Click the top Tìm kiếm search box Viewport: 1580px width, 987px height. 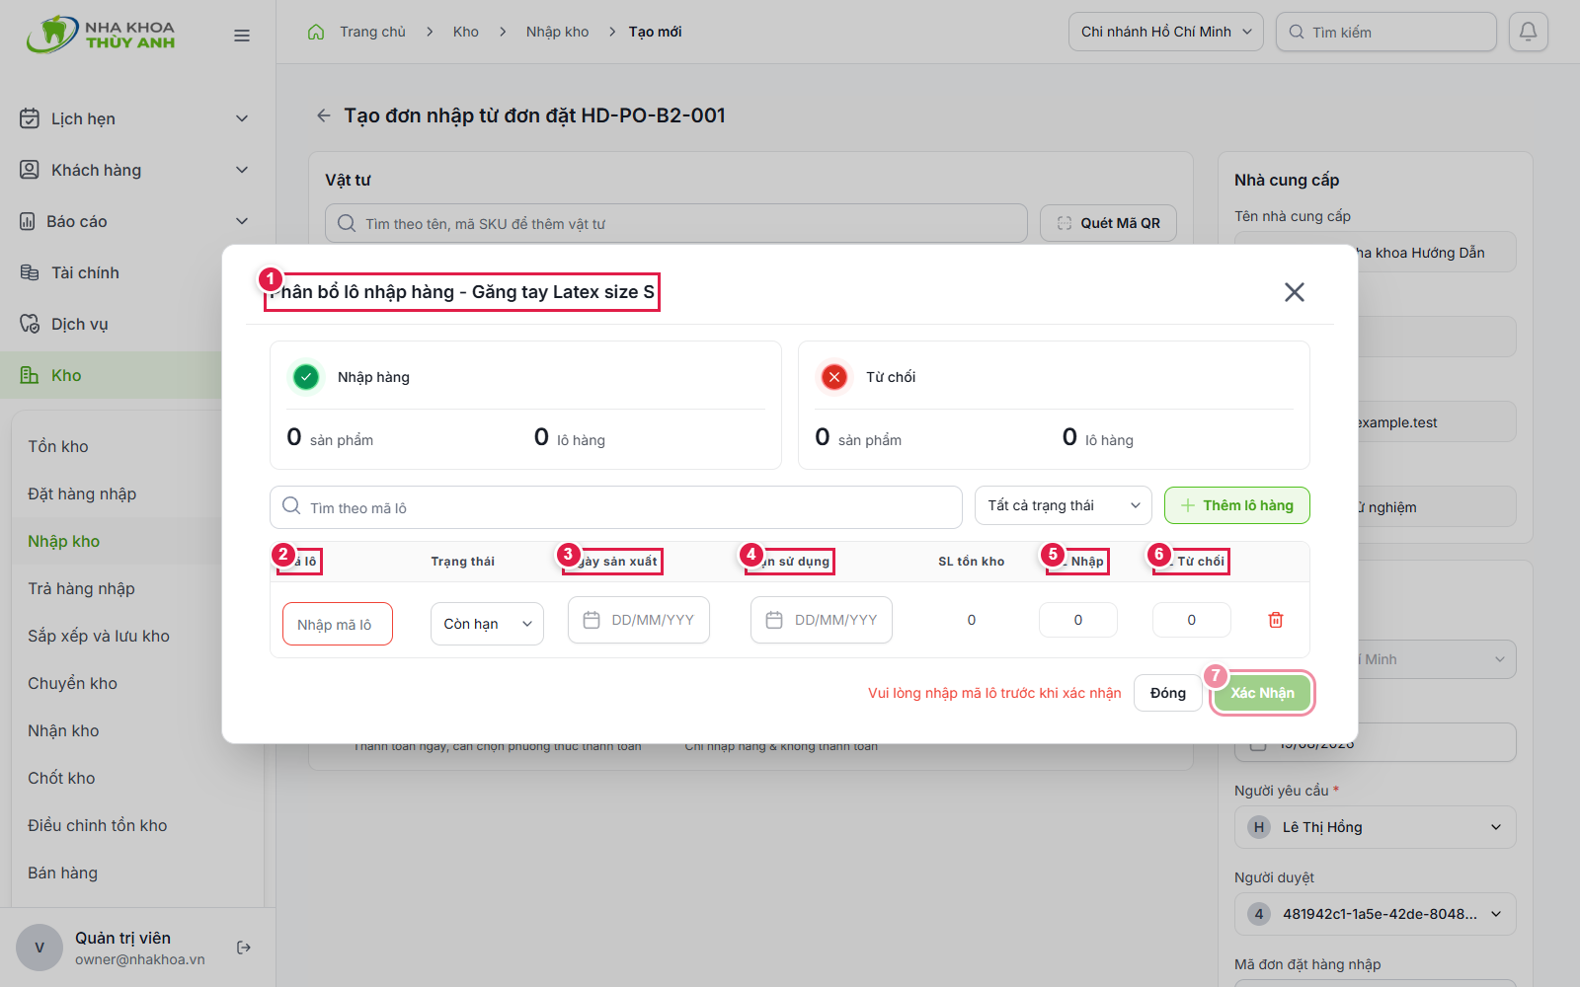(1386, 32)
